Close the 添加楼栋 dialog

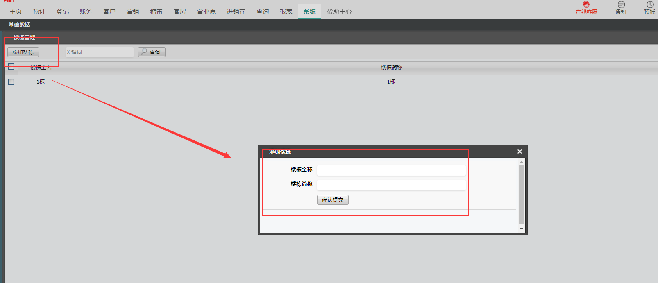point(520,152)
